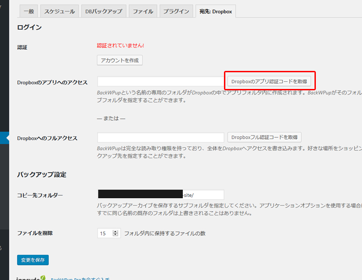This screenshot has width=362, height=280.
Task: Click the バックアップ設定 section heading
Action: (42, 175)
